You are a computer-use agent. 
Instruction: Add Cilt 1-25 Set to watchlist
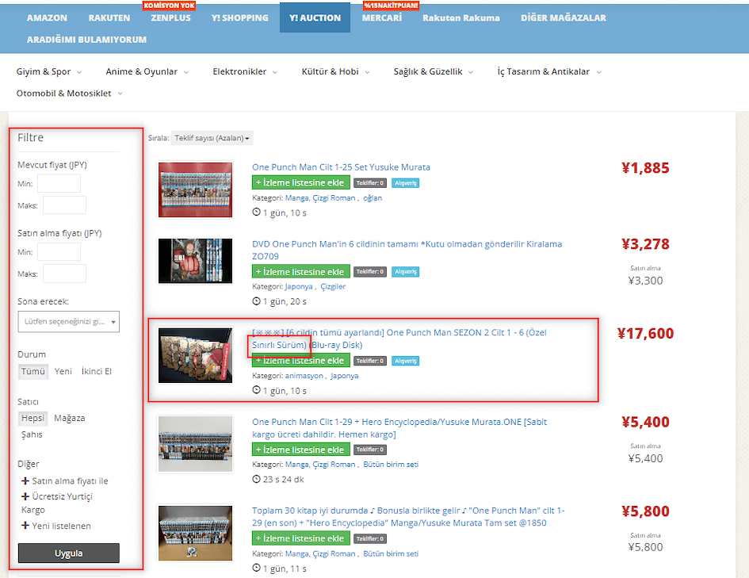[x=300, y=183]
